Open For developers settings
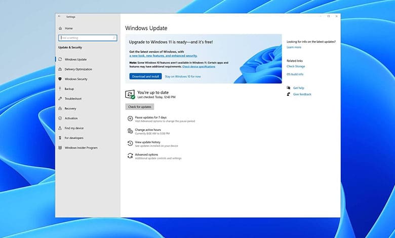 [x=88, y=138]
